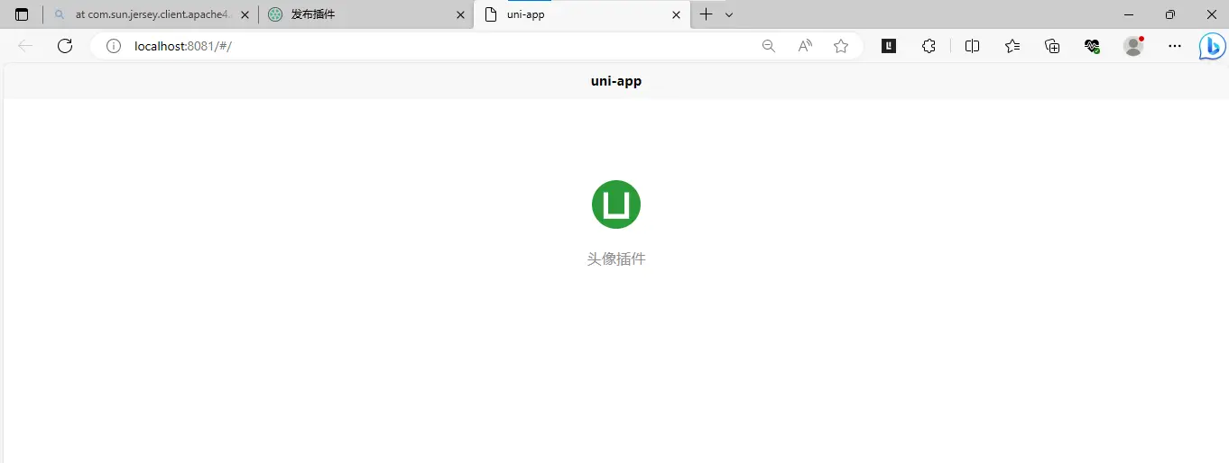Open Settings and more ellipsis menu

(x=1174, y=46)
